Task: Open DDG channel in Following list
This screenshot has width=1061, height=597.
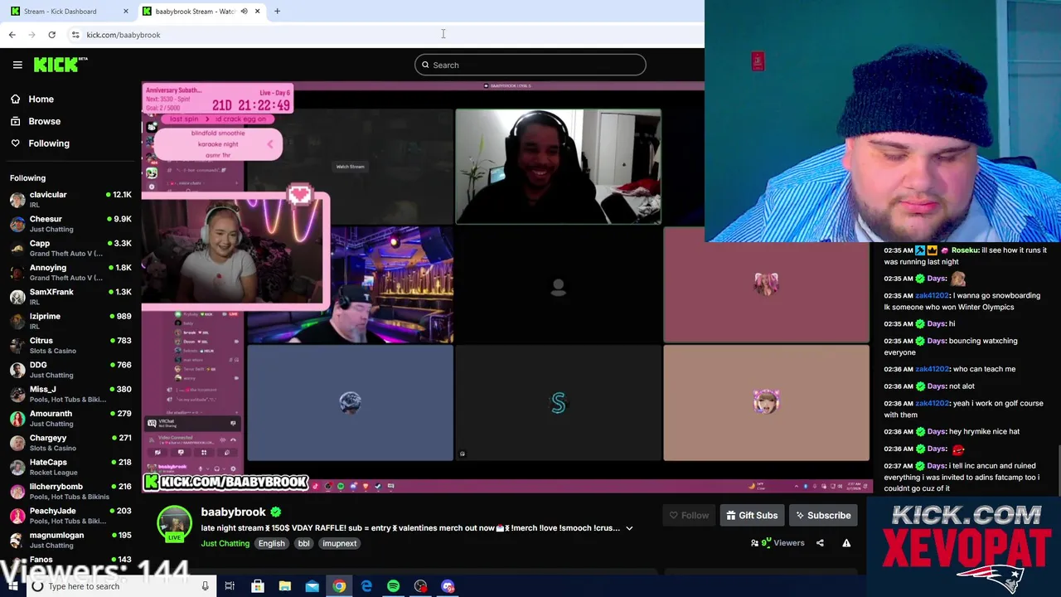Action: [x=70, y=370]
